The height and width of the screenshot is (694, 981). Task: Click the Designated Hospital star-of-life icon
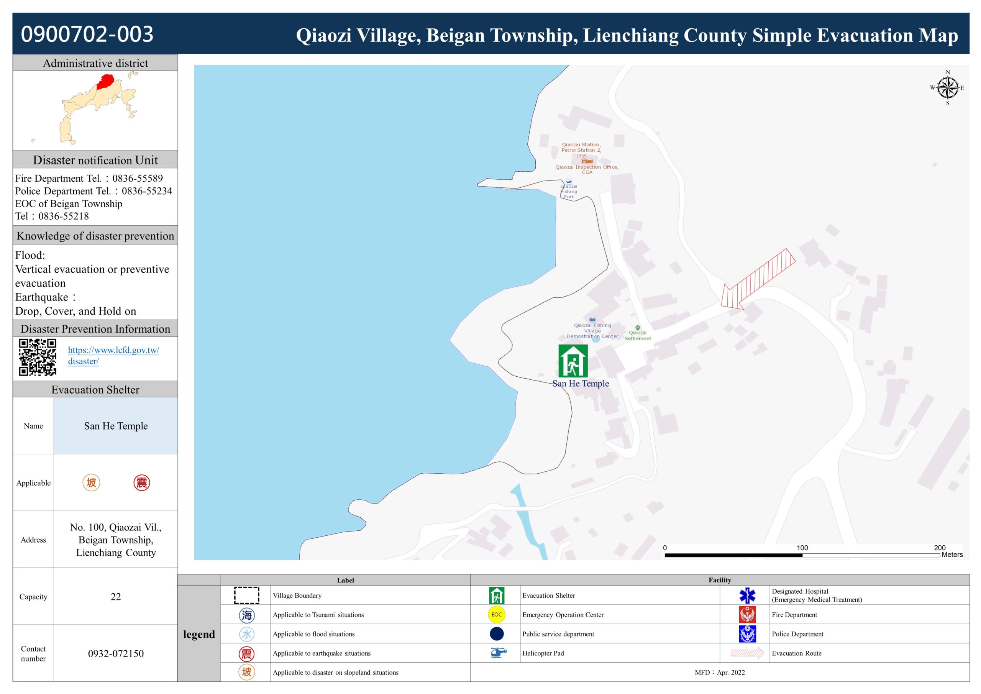coord(747,595)
